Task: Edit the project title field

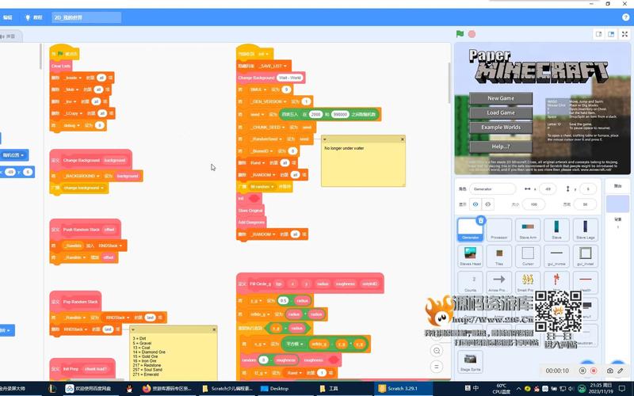Action: [86, 17]
